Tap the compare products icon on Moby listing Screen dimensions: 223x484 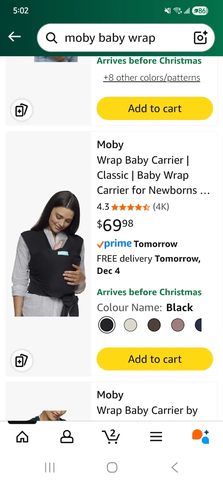tap(21, 360)
